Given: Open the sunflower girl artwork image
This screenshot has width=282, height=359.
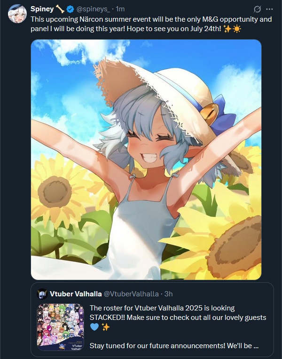Looking at the screenshot, I should coord(146,160).
